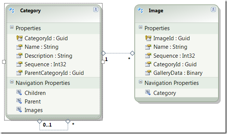Click the navigation icon beside Images
Viewport: 227px width, 134px height.
point(19,110)
